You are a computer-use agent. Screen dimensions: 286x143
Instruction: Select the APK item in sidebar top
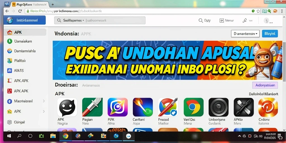[25, 32]
